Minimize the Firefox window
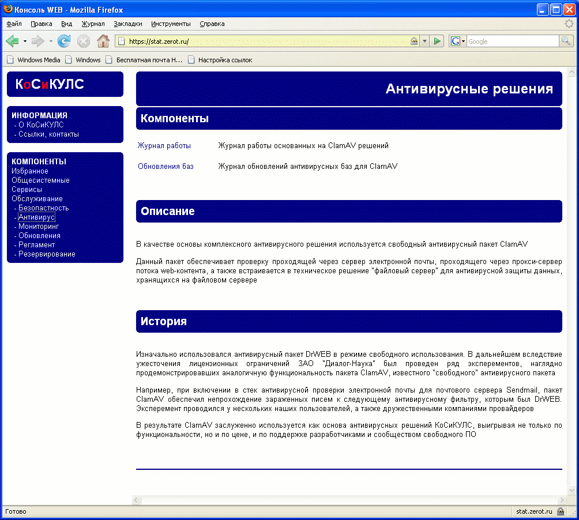 click(x=542, y=10)
